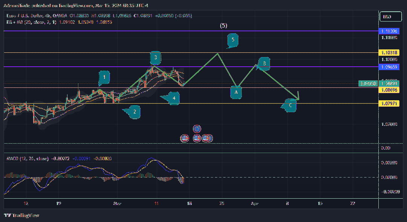
Task: Select the wave 1 callout label
Action: point(104,77)
